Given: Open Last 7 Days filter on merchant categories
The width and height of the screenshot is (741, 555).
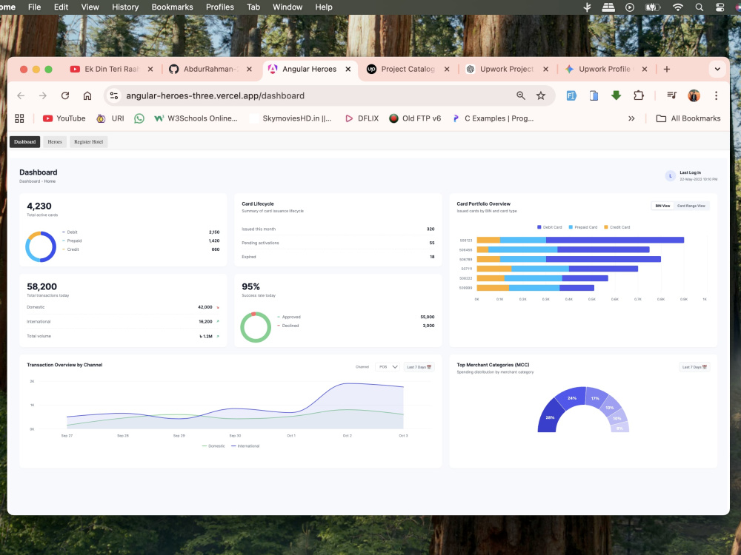Looking at the screenshot, I should click(x=694, y=367).
